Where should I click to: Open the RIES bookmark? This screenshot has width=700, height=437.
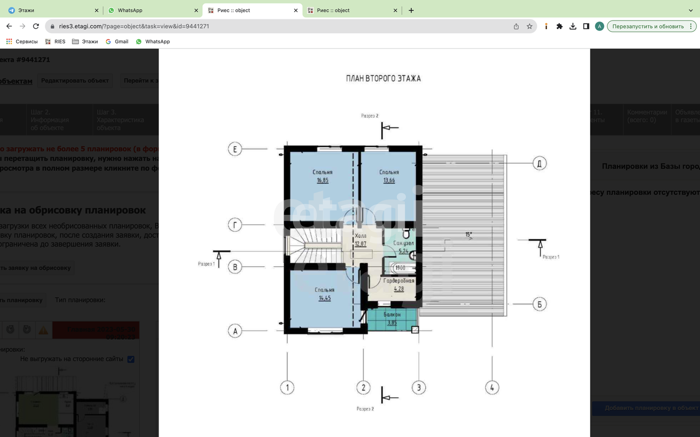tap(55, 42)
